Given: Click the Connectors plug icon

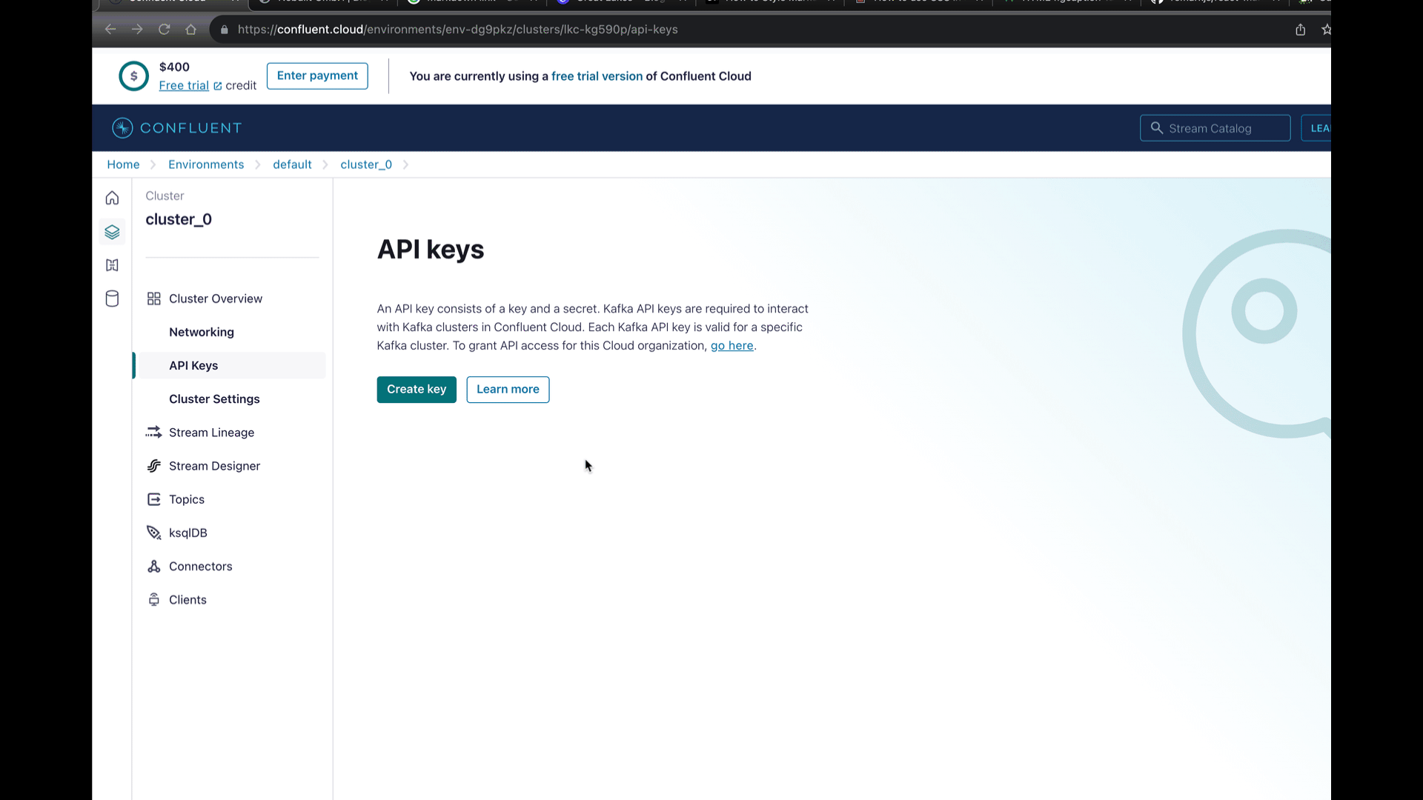Looking at the screenshot, I should pos(153,566).
